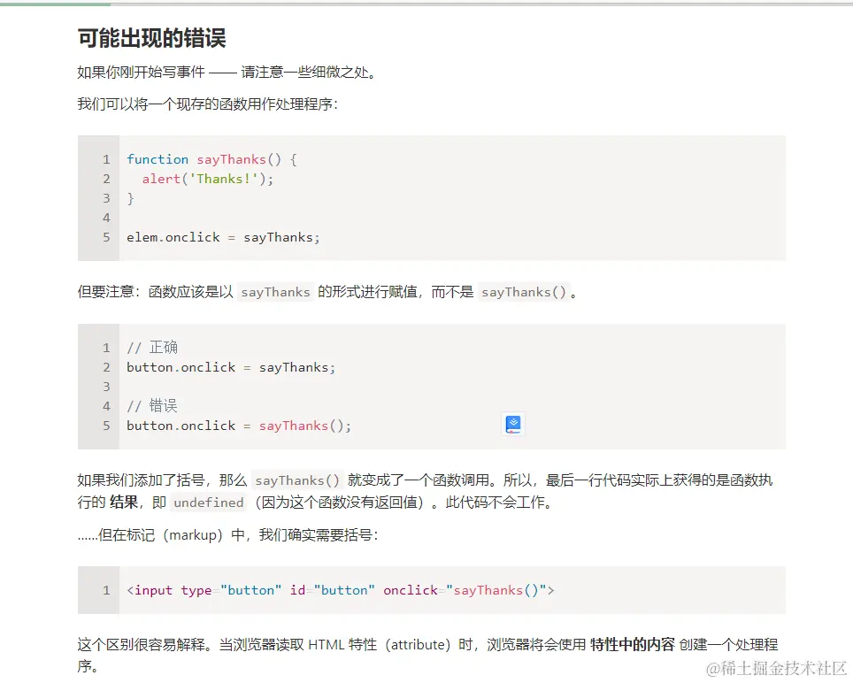Image resolution: width=853 pixels, height=683 pixels.
Task: Click inline code sayThanks() after 那么
Action: [x=297, y=480]
